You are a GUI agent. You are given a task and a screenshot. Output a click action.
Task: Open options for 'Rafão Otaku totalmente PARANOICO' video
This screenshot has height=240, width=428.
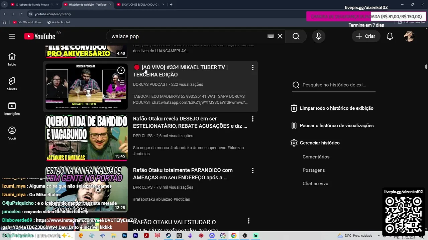coord(252,170)
